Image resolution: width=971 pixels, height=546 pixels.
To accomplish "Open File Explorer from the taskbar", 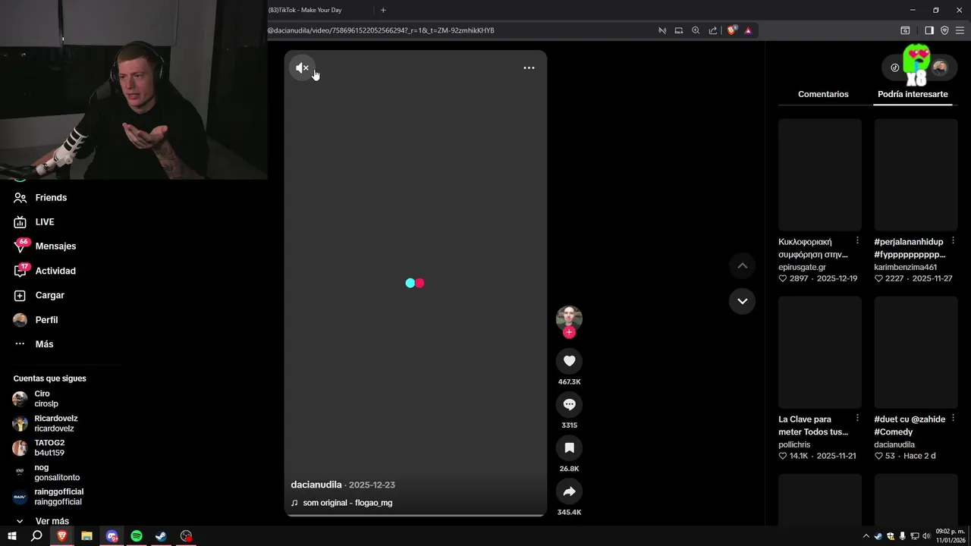I will pyautogui.click(x=86, y=536).
